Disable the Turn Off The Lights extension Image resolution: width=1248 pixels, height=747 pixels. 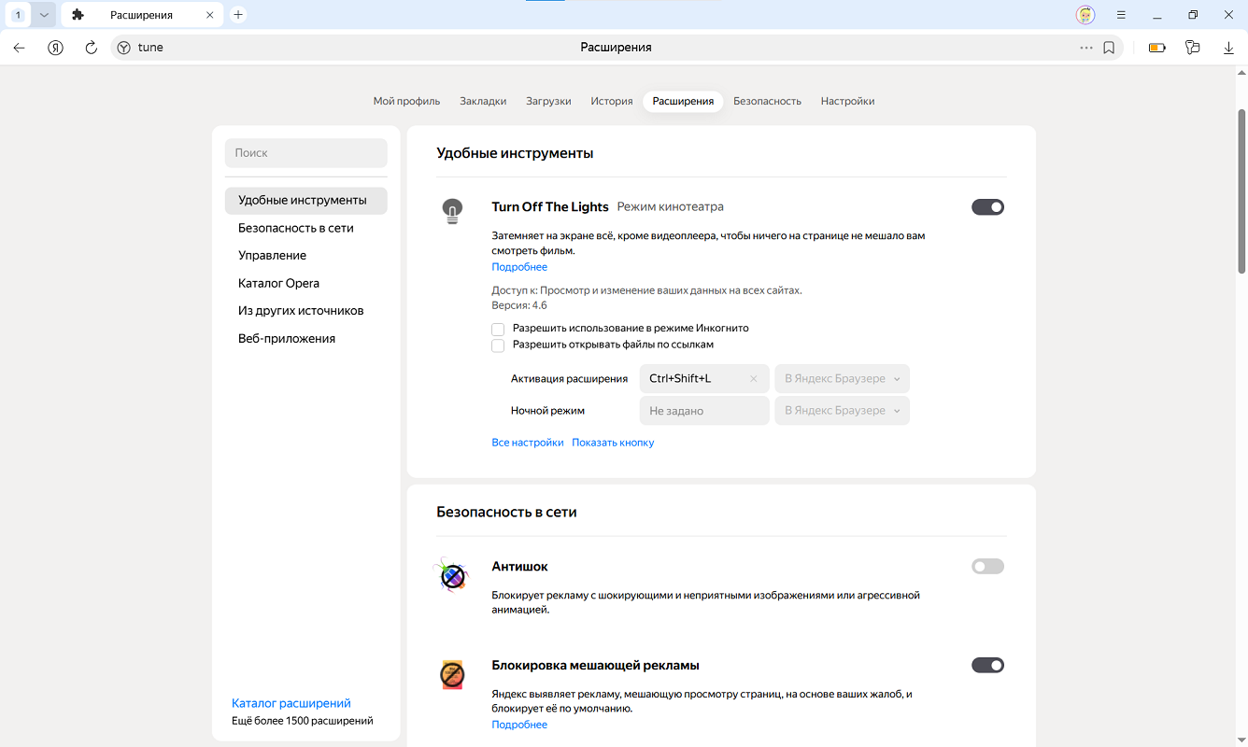(987, 207)
